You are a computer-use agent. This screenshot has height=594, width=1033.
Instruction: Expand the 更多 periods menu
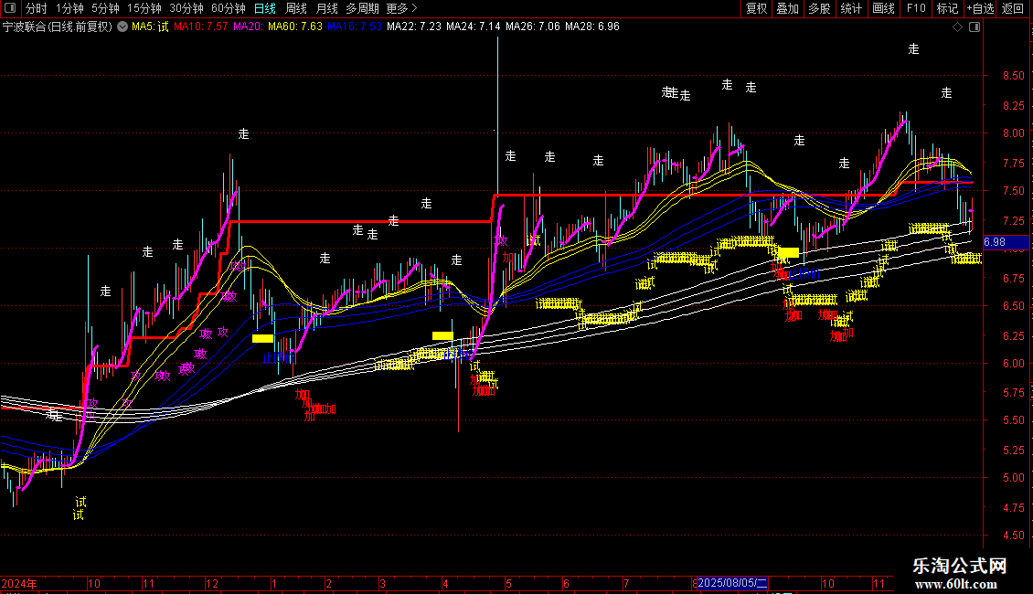click(x=401, y=8)
